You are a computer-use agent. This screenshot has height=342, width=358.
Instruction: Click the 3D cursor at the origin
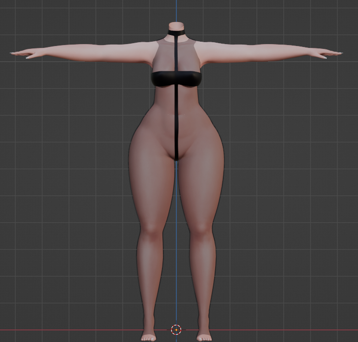point(176,330)
